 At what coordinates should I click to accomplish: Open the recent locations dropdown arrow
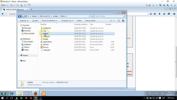pos(26,16)
